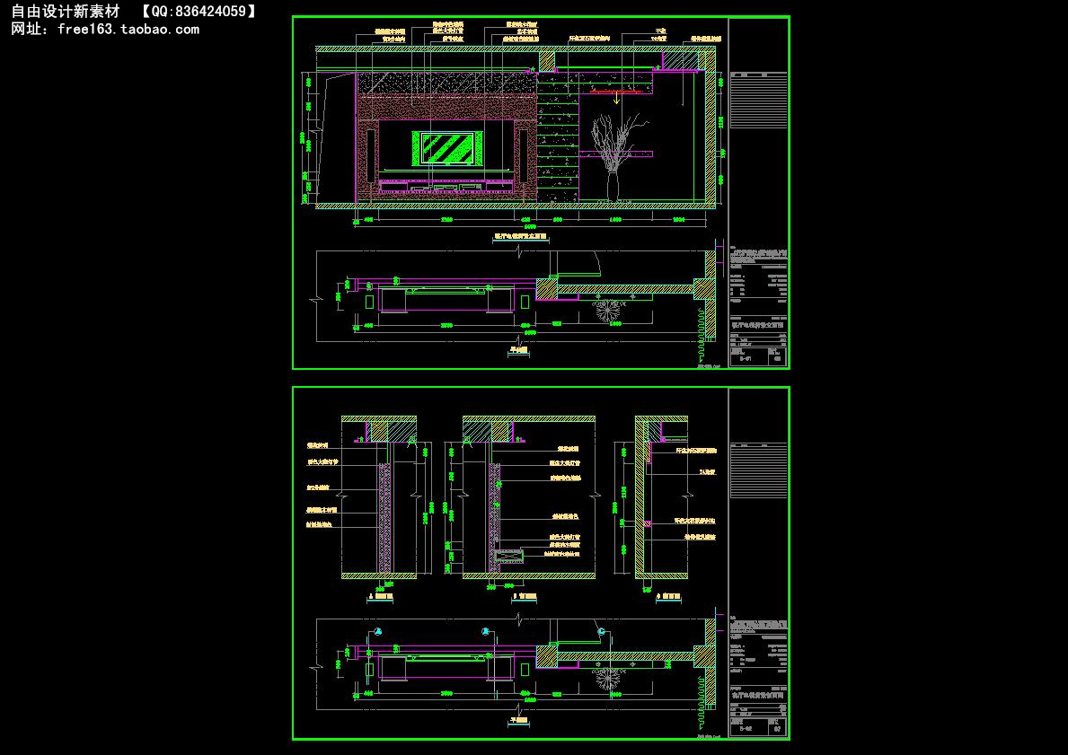1068x755 pixels.
Task: Pick the yellow downward arrow below red shelf
Action: (617, 98)
